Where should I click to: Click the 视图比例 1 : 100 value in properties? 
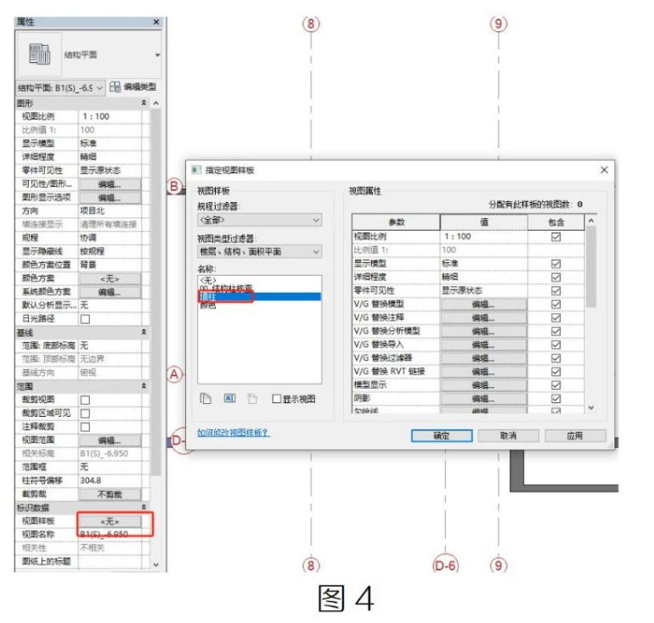[x=110, y=116]
